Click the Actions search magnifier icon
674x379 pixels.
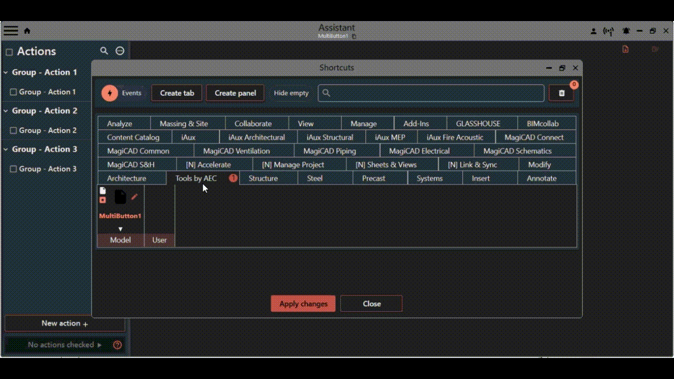coord(104,51)
